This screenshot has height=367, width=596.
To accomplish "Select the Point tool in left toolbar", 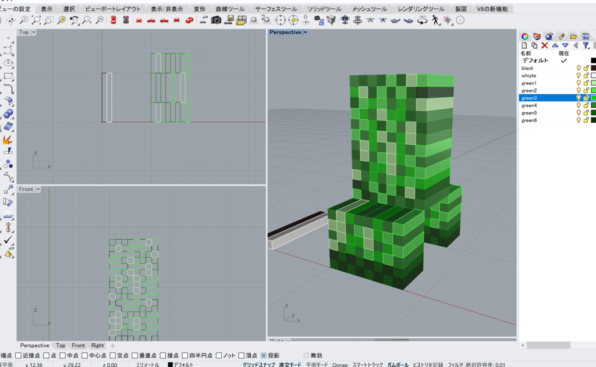I will click(x=8, y=38).
